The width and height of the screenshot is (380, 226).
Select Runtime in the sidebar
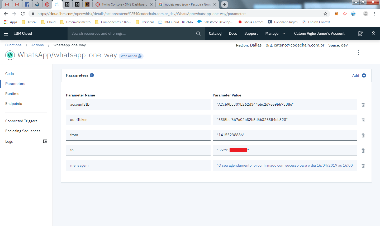[x=12, y=94]
